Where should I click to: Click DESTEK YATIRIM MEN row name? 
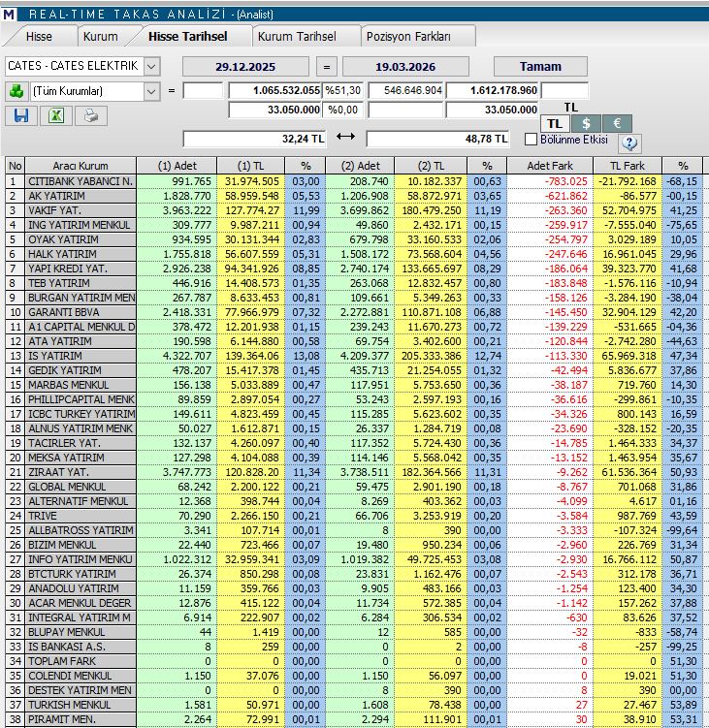point(80,690)
